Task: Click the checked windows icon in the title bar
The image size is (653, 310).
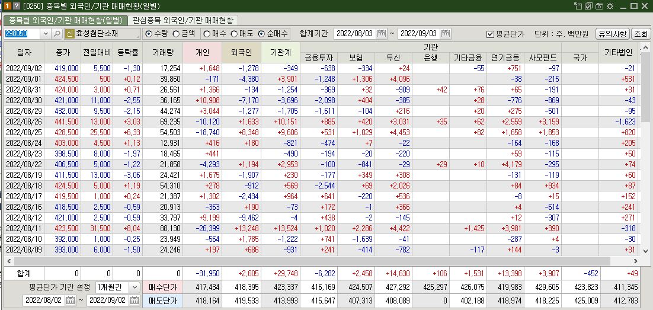Action: click(x=588, y=7)
